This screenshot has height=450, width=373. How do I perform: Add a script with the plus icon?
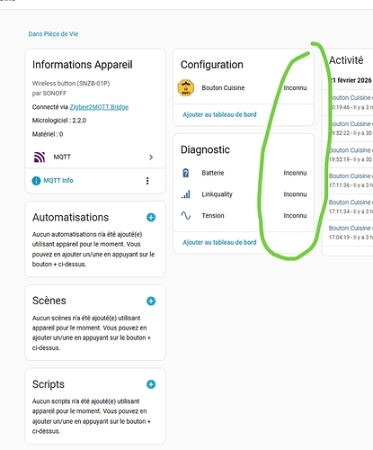point(151,384)
